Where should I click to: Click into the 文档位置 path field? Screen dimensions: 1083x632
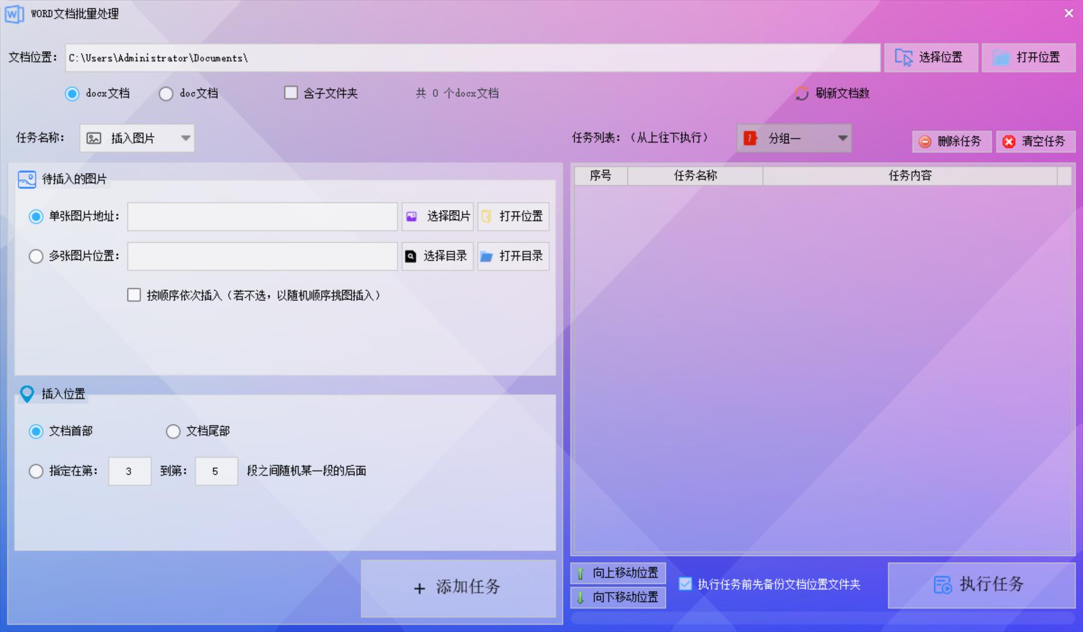click(x=473, y=58)
